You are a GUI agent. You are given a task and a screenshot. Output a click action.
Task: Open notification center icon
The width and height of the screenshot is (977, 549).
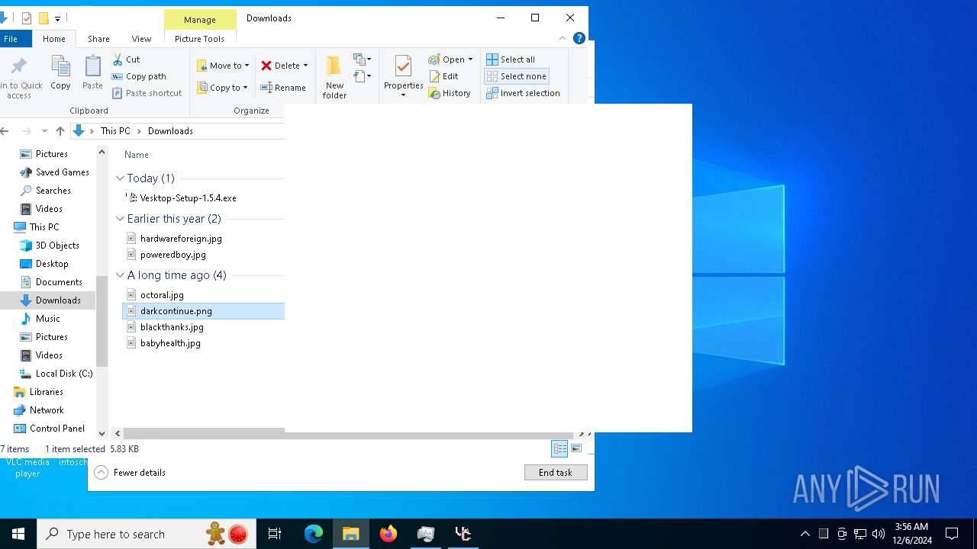click(x=952, y=534)
